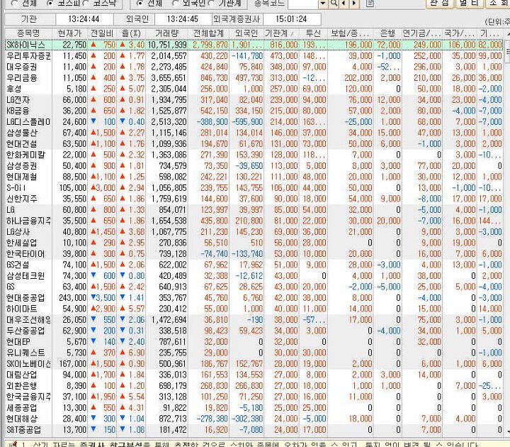Select the investor 전체 radio button
The image size is (510, 447).
(x=140, y=4)
